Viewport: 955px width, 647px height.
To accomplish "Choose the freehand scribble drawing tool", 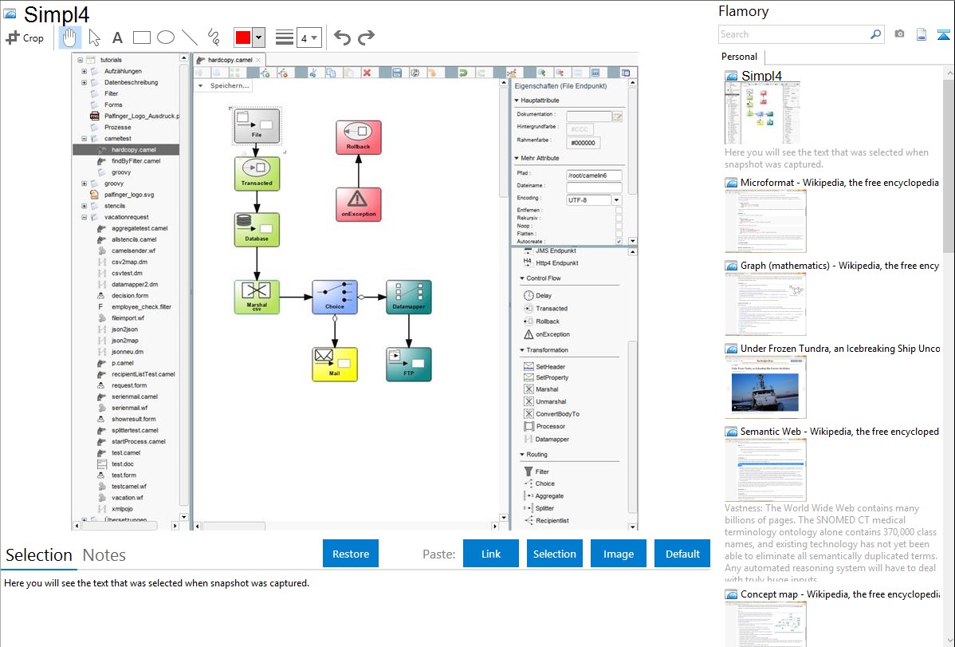I will point(214,37).
